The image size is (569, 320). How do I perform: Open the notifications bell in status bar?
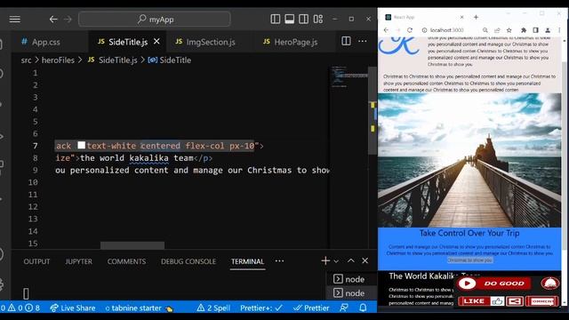pyautogui.click(x=363, y=308)
